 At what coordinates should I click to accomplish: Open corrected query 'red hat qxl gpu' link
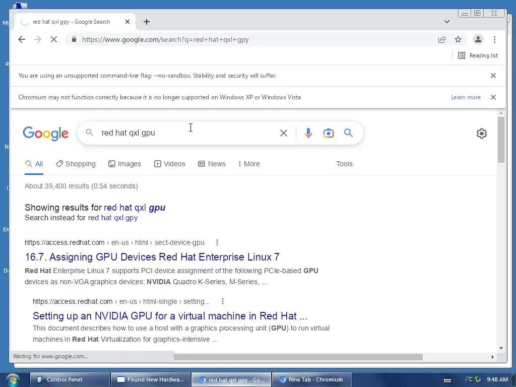pos(135,208)
